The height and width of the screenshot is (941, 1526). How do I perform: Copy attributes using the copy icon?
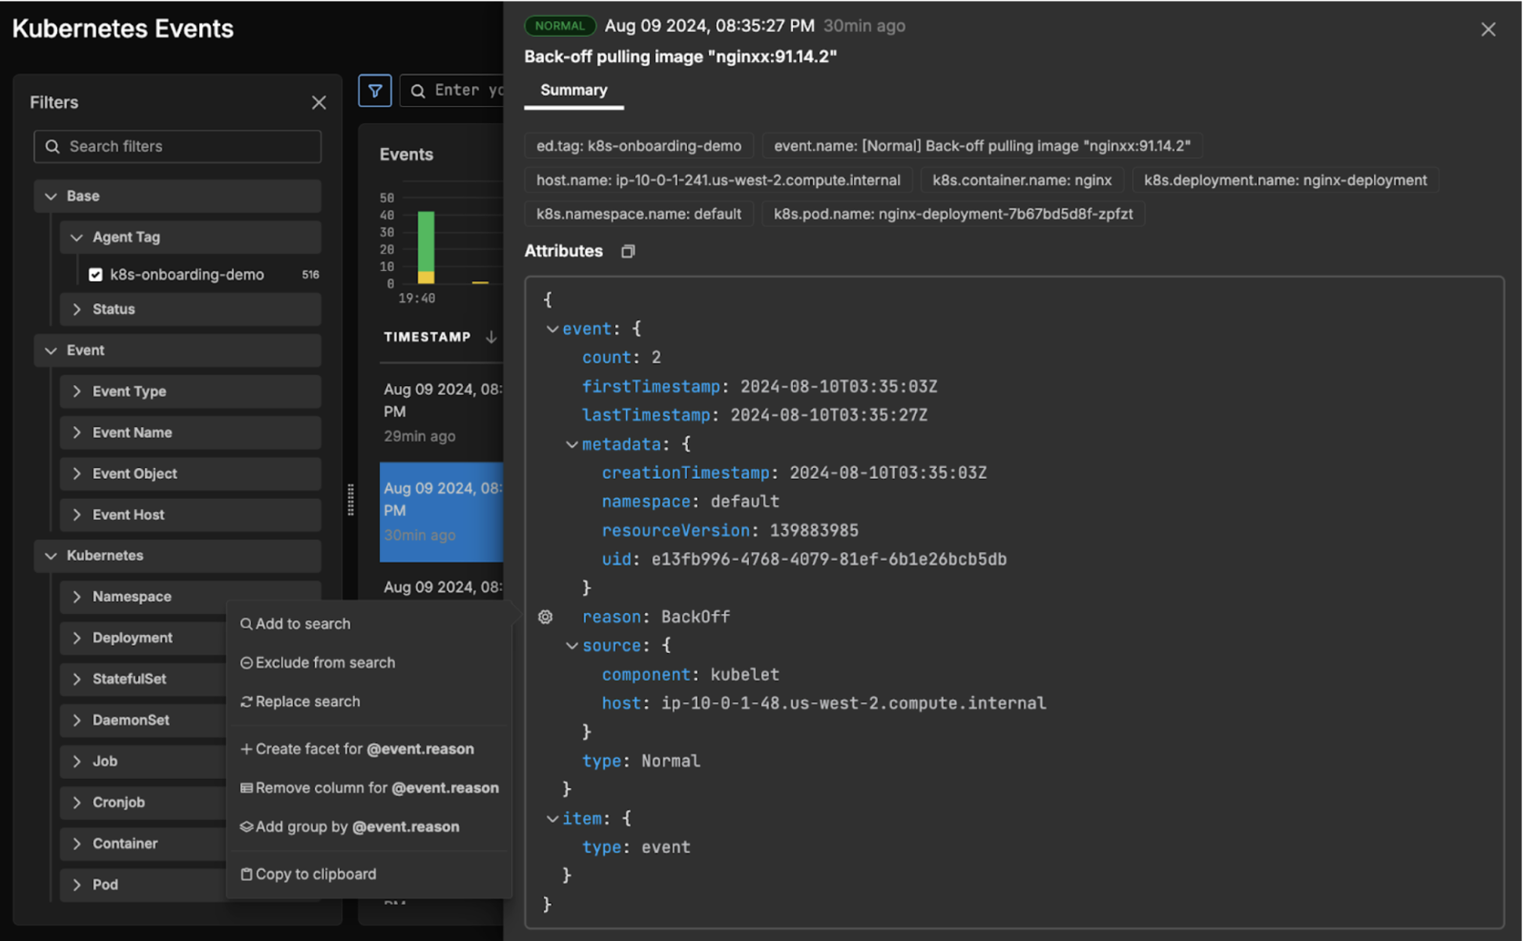pyautogui.click(x=627, y=251)
